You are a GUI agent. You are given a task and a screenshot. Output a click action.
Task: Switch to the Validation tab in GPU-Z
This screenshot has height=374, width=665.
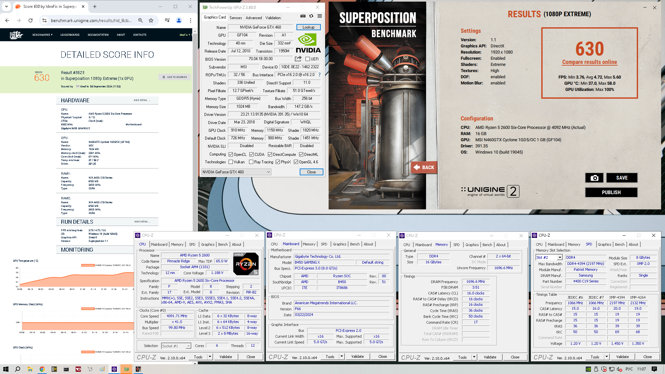pyautogui.click(x=273, y=18)
